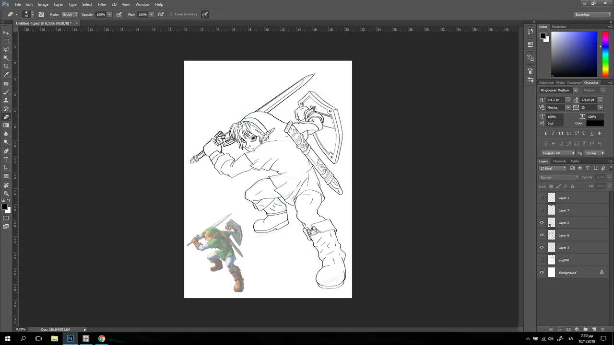Switch to the Swatches tab
The width and height of the screenshot is (614, 345).
pyautogui.click(x=559, y=27)
